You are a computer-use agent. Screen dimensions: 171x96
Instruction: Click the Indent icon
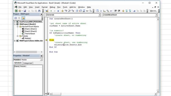point(115,11)
